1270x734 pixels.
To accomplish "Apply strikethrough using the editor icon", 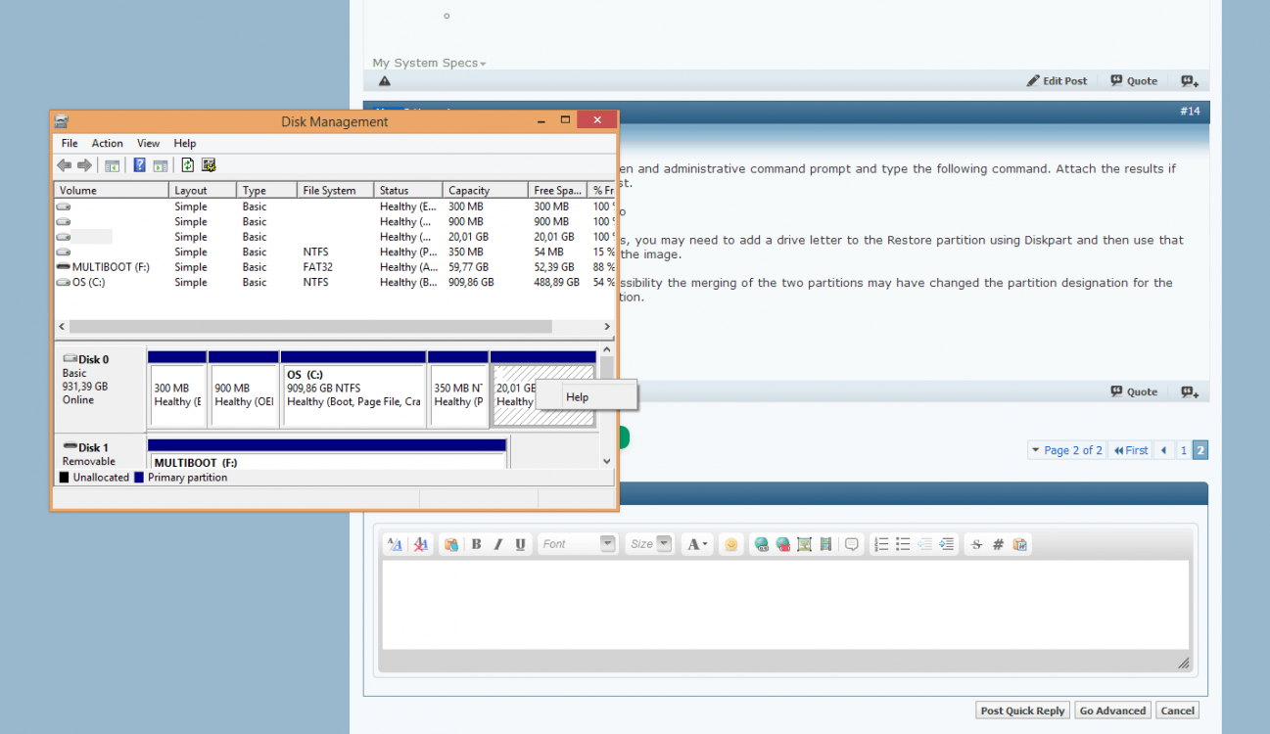I will [x=975, y=544].
